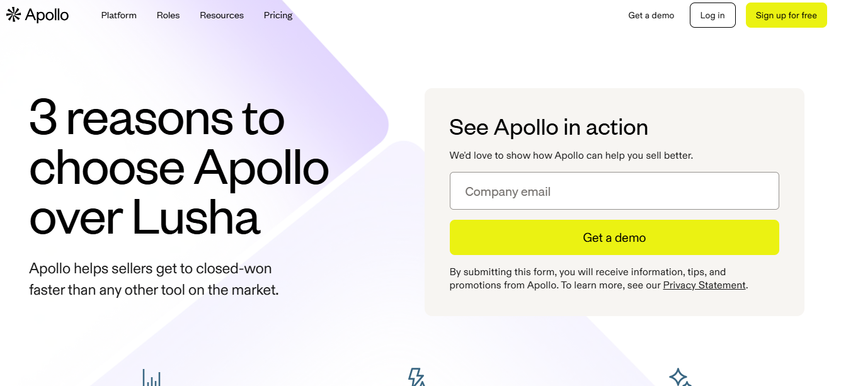
Task: Focus the Company email input field
Action: point(614,190)
